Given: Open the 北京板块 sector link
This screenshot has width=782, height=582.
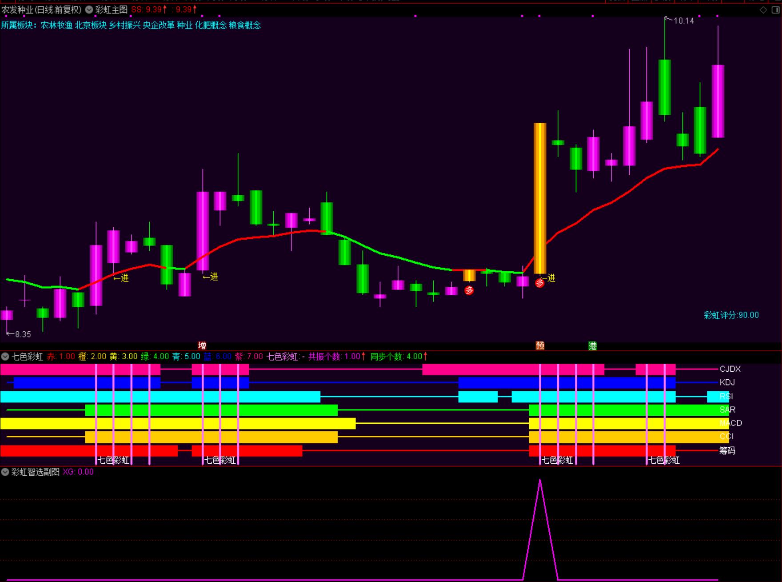Looking at the screenshot, I should pyautogui.click(x=91, y=25).
